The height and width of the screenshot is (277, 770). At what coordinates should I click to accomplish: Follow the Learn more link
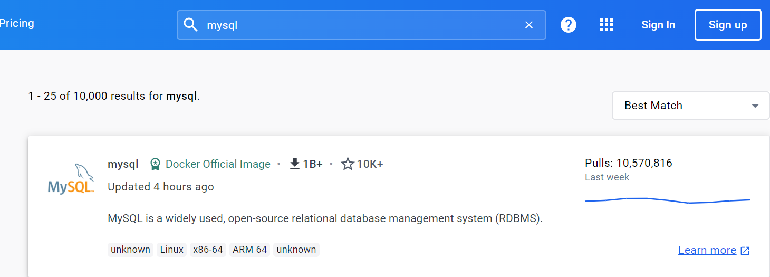click(x=707, y=250)
